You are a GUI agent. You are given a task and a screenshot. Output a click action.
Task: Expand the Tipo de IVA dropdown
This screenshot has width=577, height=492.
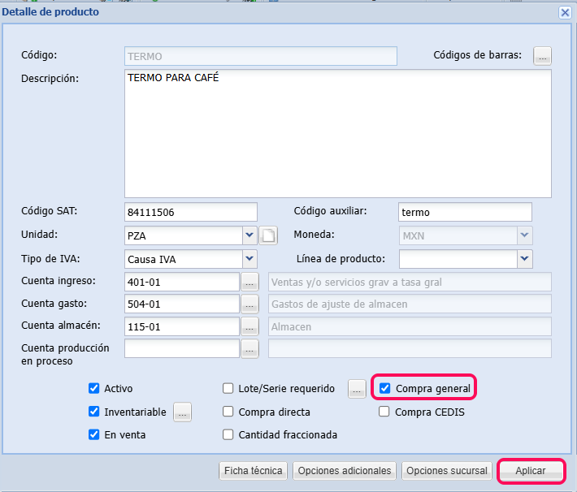point(249,259)
